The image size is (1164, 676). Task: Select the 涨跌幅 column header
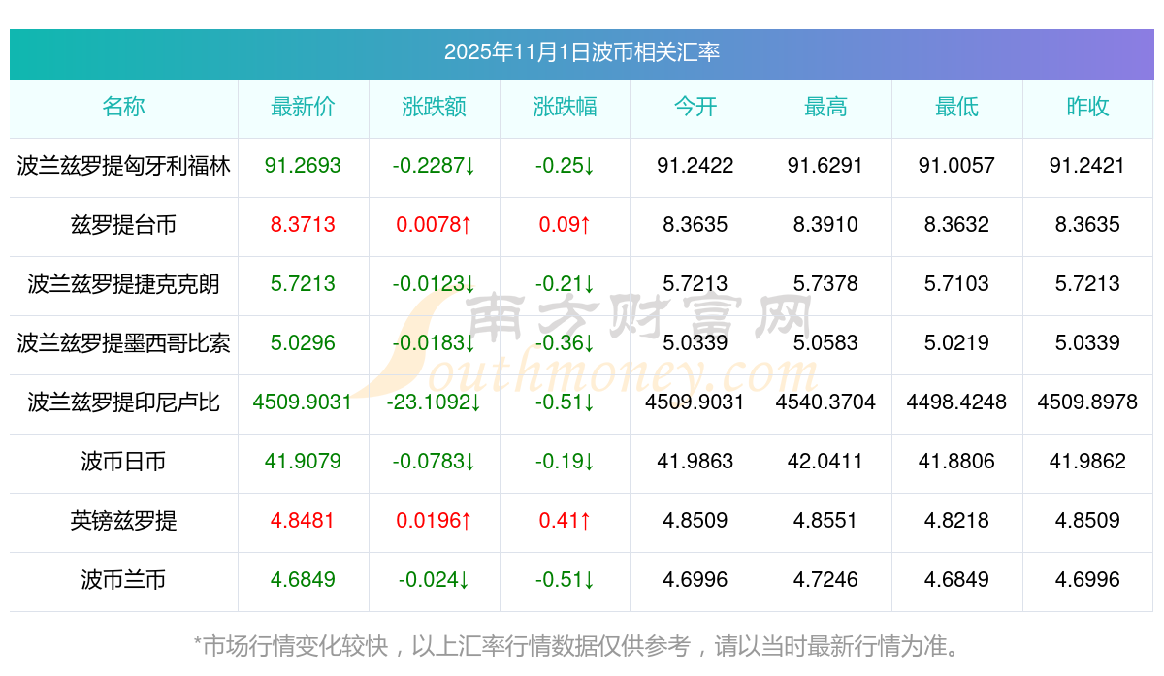565,108
